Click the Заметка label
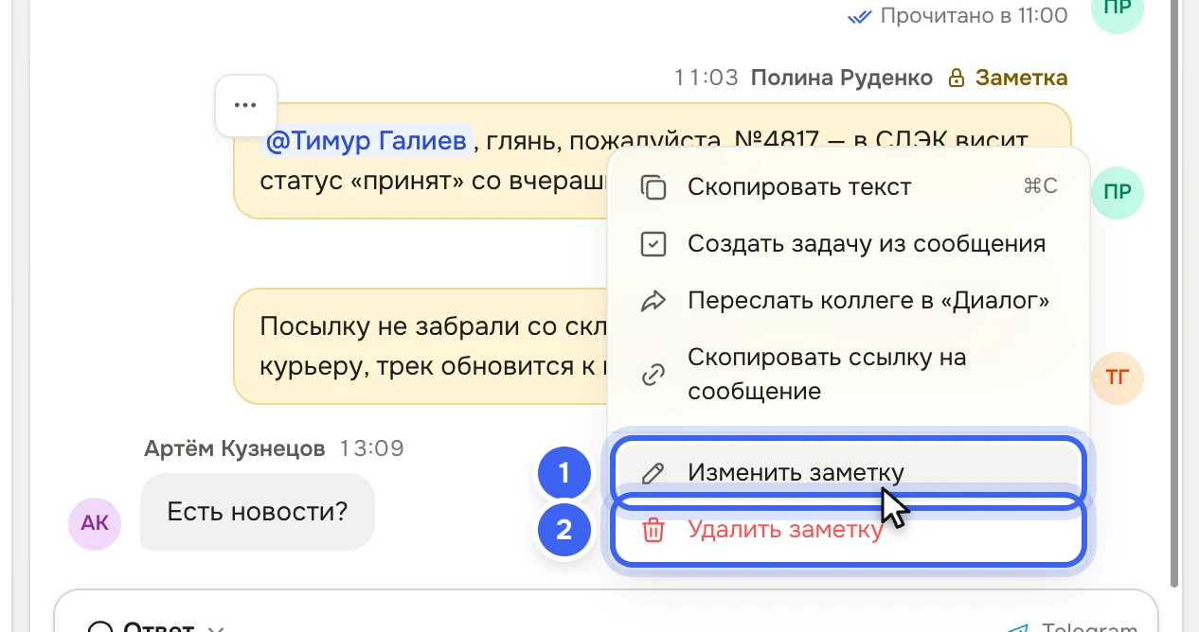Screen dimensions: 1199x632 pyautogui.click(x=1021, y=78)
